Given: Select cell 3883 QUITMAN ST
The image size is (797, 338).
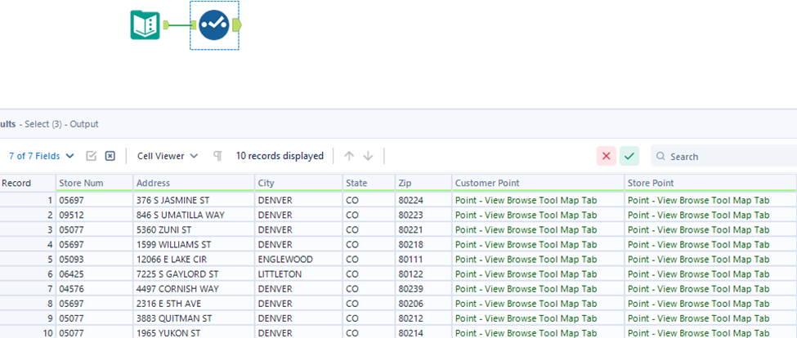Looking at the screenshot, I should (195, 318).
